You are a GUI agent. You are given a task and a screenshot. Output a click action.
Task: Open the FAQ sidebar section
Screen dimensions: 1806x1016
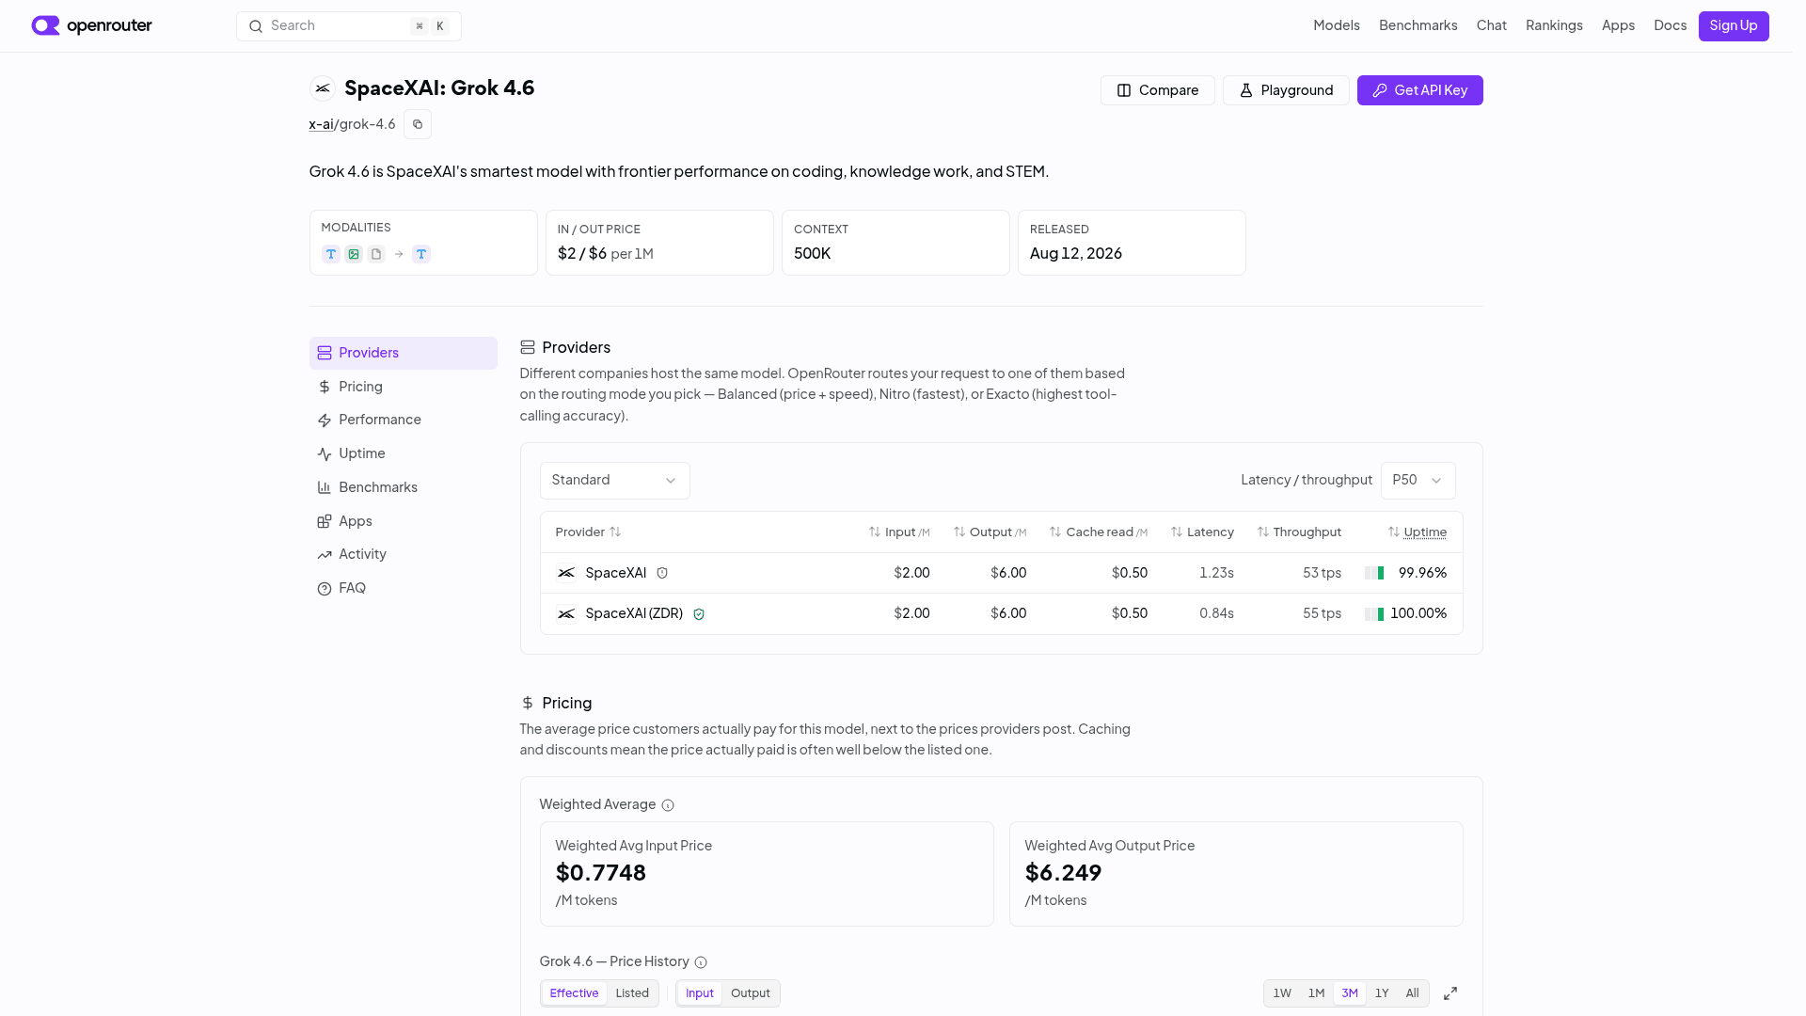coord(404,588)
